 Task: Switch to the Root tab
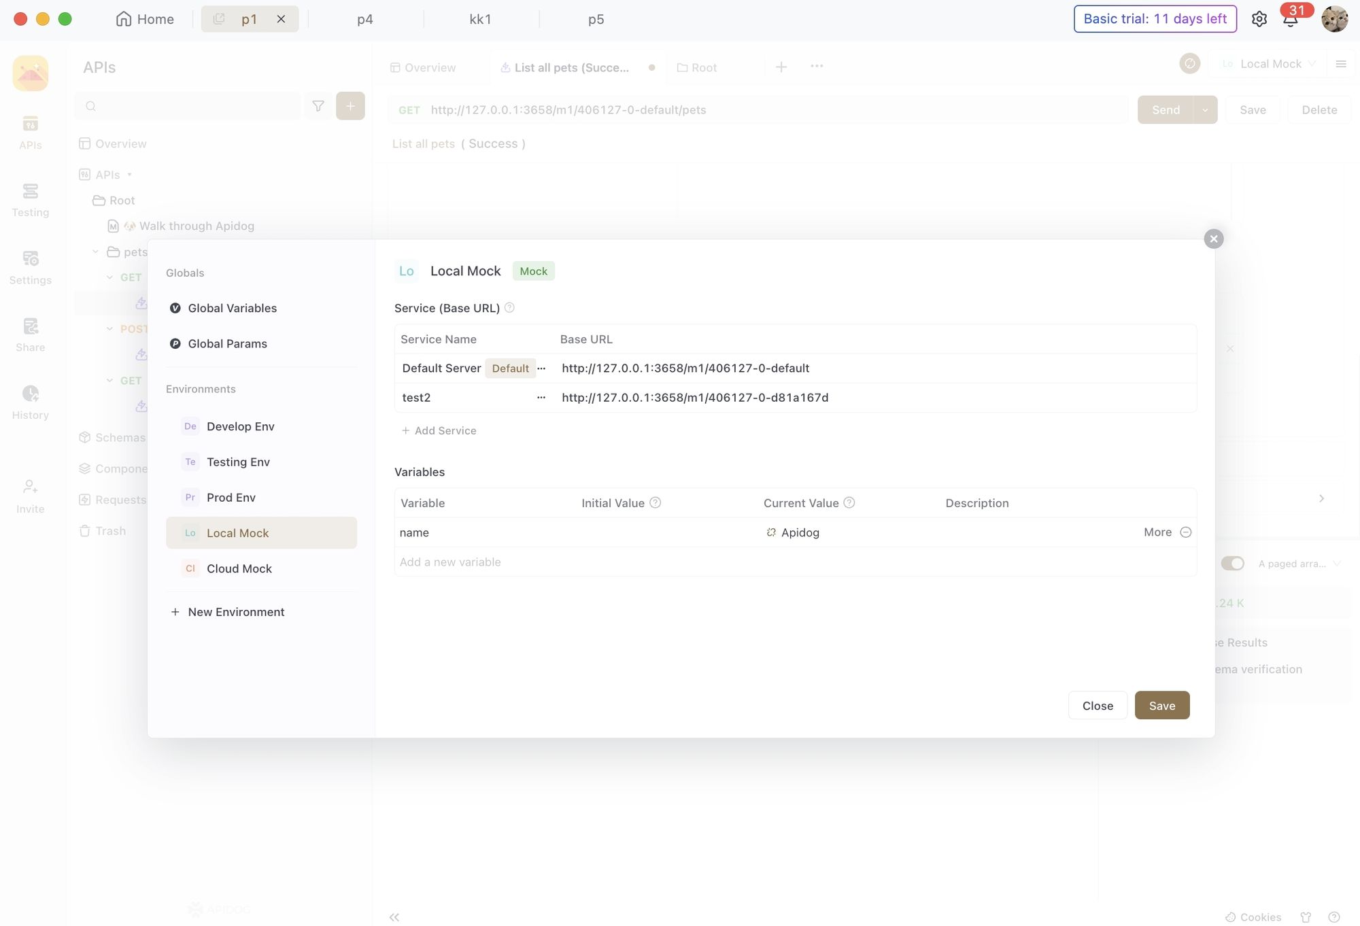[697, 67]
